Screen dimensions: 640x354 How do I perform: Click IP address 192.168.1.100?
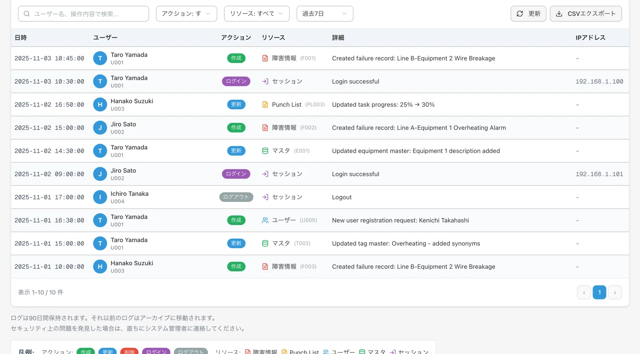tap(599, 81)
